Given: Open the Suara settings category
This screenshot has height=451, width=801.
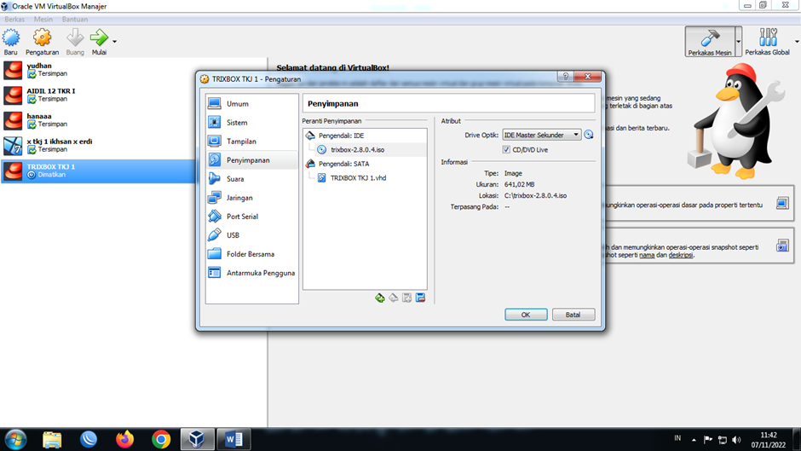Looking at the screenshot, I should click(252, 179).
